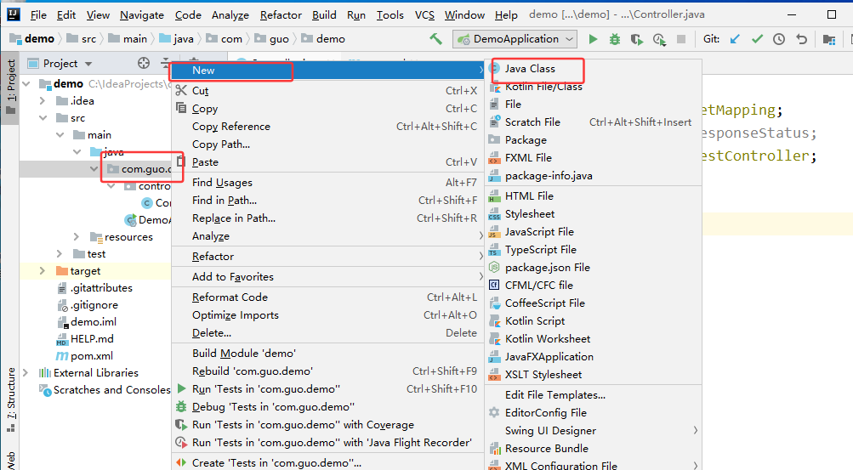The image size is (853, 470).
Task: Click the HTML File icon
Action: coord(494,195)
